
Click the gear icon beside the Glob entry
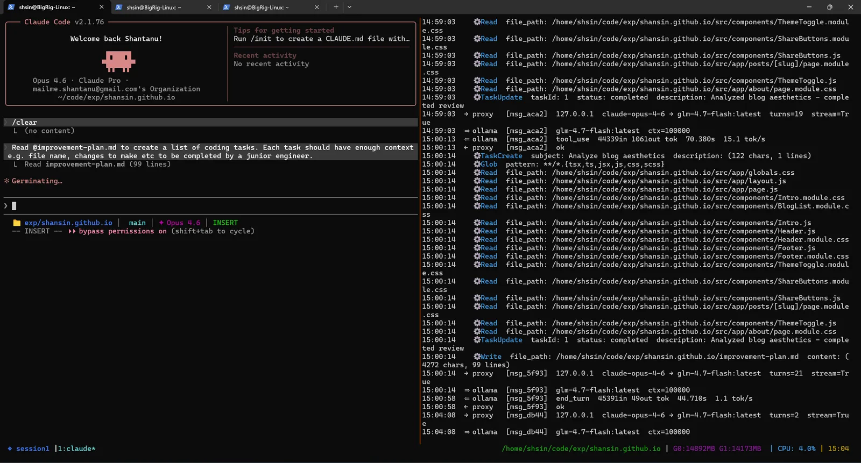(x=477, y=164)
